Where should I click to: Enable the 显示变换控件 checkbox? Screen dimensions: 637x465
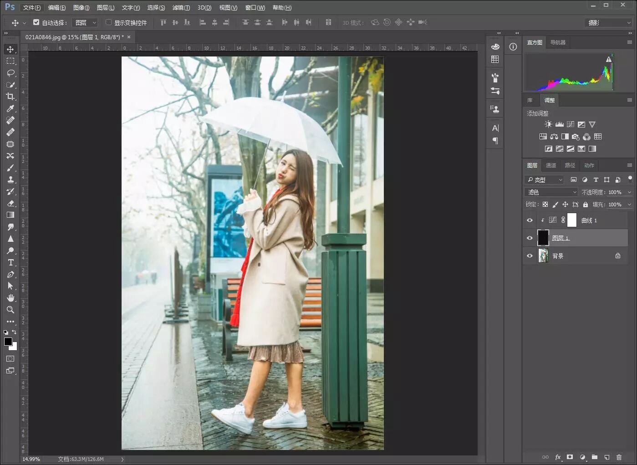tap(108, 22)
